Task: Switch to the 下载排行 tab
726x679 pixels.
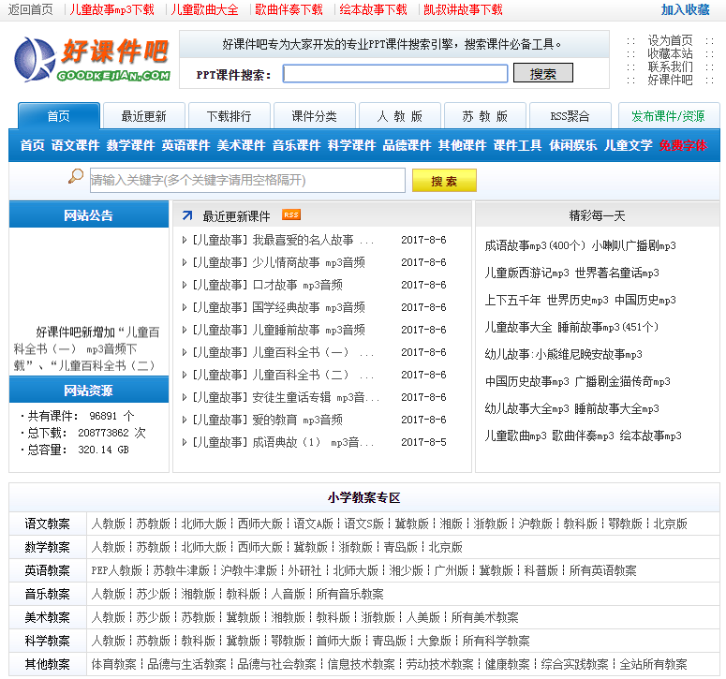Action: pos(230,116)
